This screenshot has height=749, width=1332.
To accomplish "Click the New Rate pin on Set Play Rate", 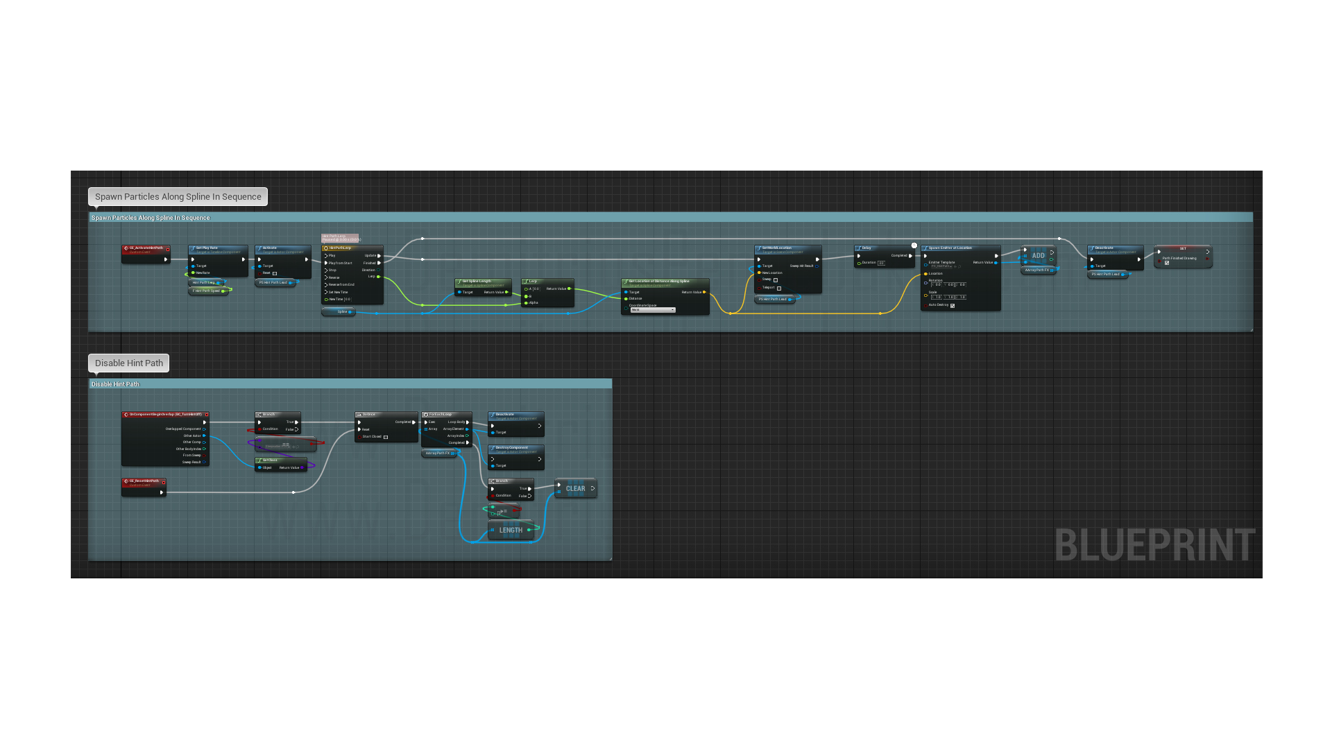I will (193, 273).
